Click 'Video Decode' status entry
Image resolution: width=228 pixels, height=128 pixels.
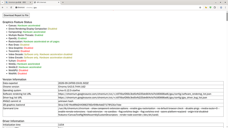pos(40,54)
